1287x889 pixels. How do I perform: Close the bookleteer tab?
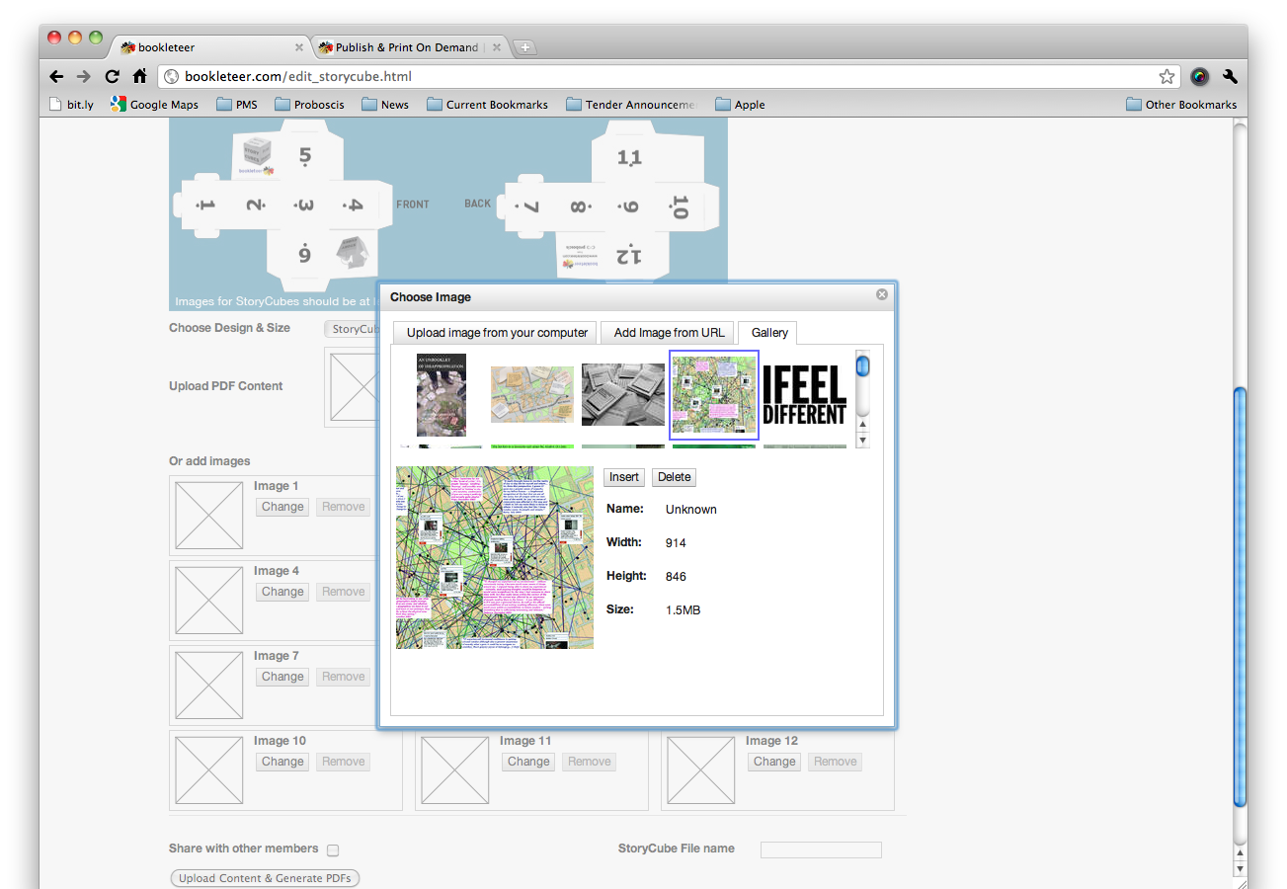[299, 47]
